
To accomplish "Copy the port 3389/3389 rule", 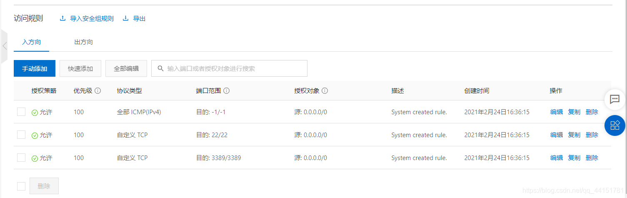I will point(574,158).
